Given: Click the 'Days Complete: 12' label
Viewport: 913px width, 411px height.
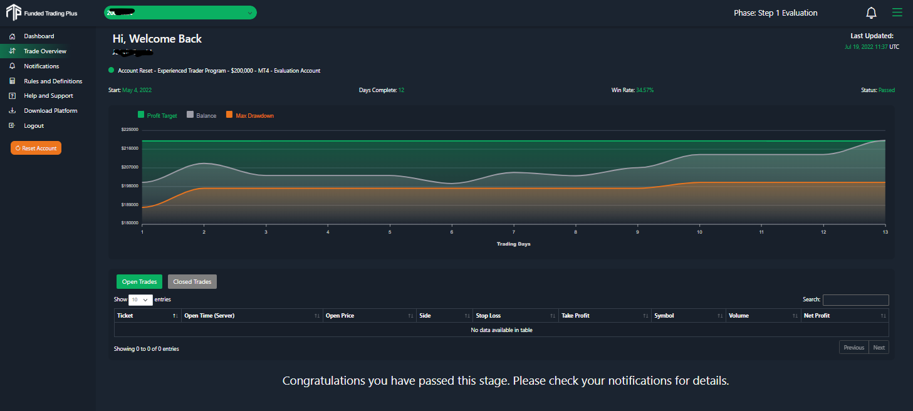Looking at the screenshot, I should click(382, 90).
